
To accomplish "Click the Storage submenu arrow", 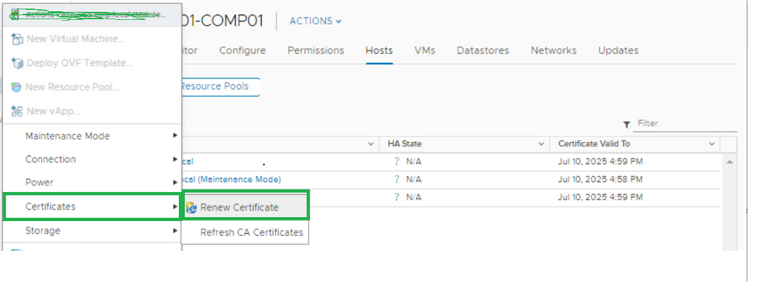I will coord(175,230).
